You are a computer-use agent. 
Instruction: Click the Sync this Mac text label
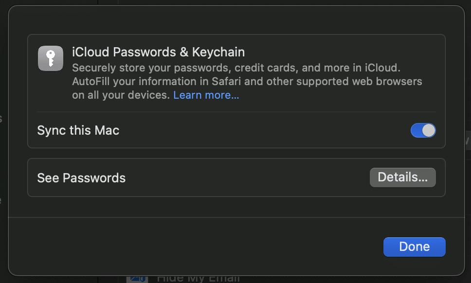(x=78, y=130)
